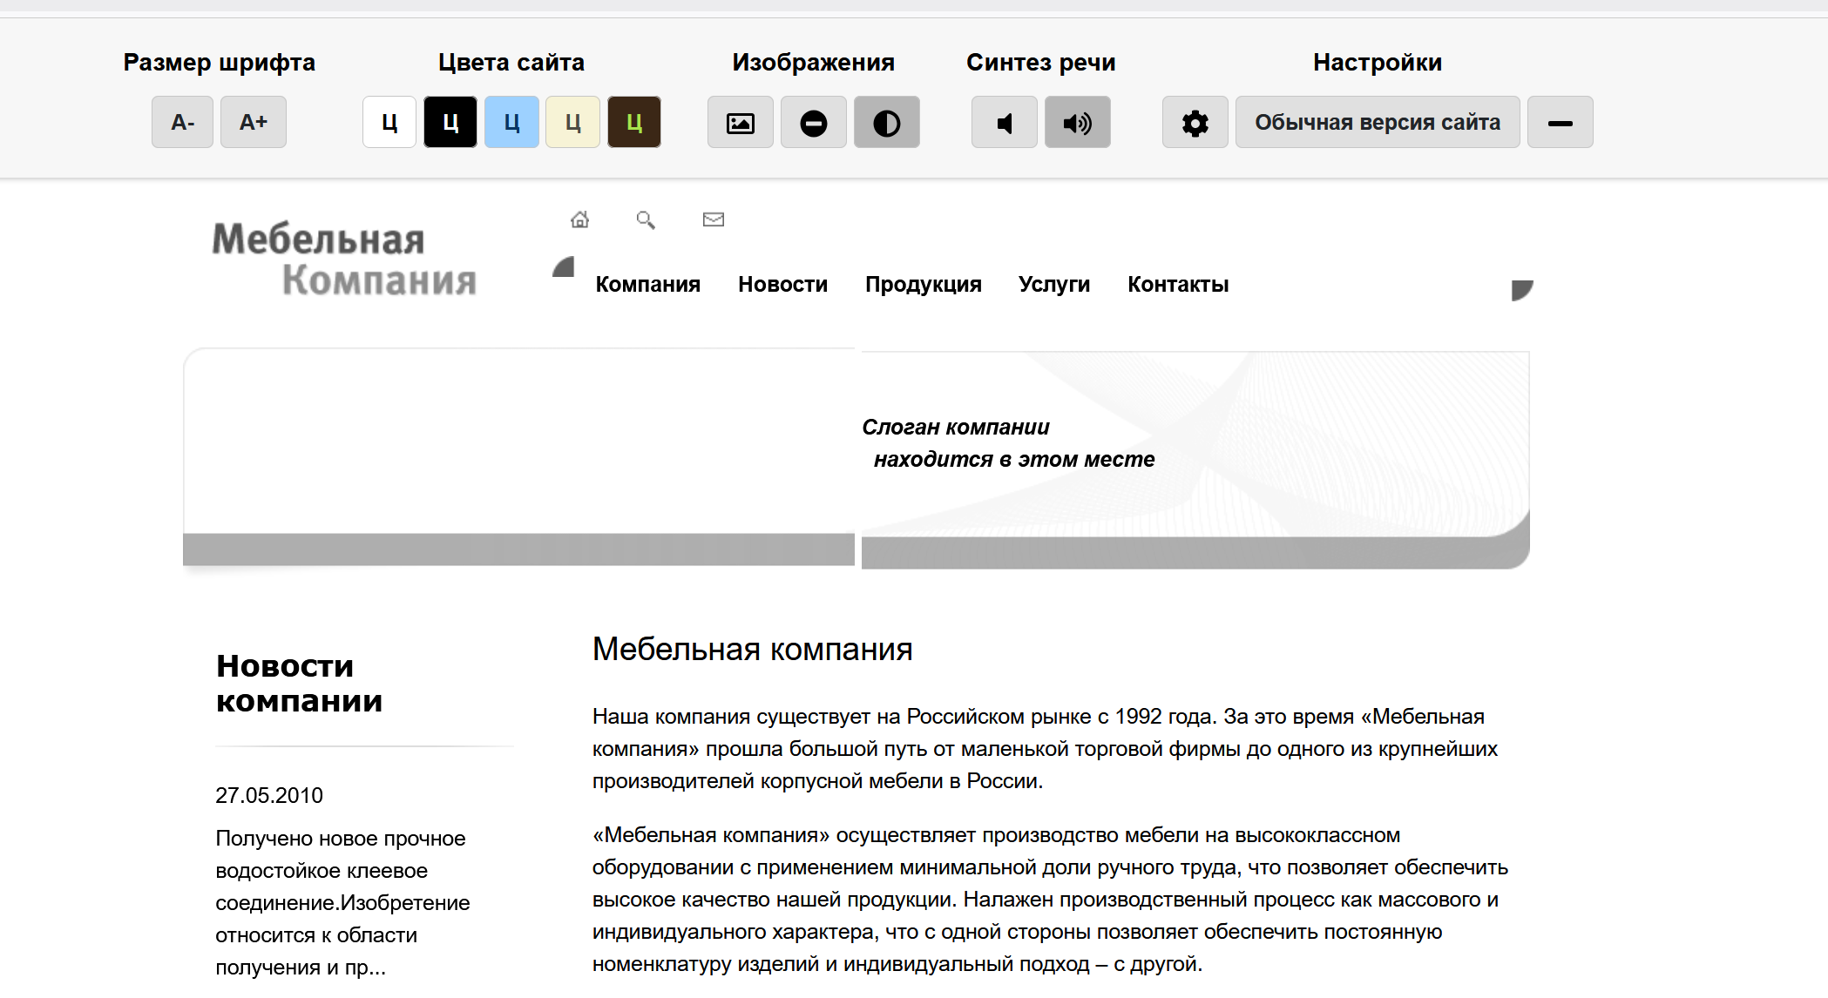
Task: Turn on speech synthesis loud speaker
Action: coord(1077,123)
